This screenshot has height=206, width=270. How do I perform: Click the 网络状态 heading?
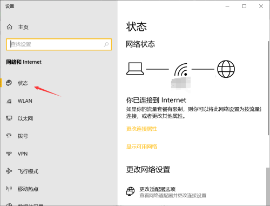140,44
